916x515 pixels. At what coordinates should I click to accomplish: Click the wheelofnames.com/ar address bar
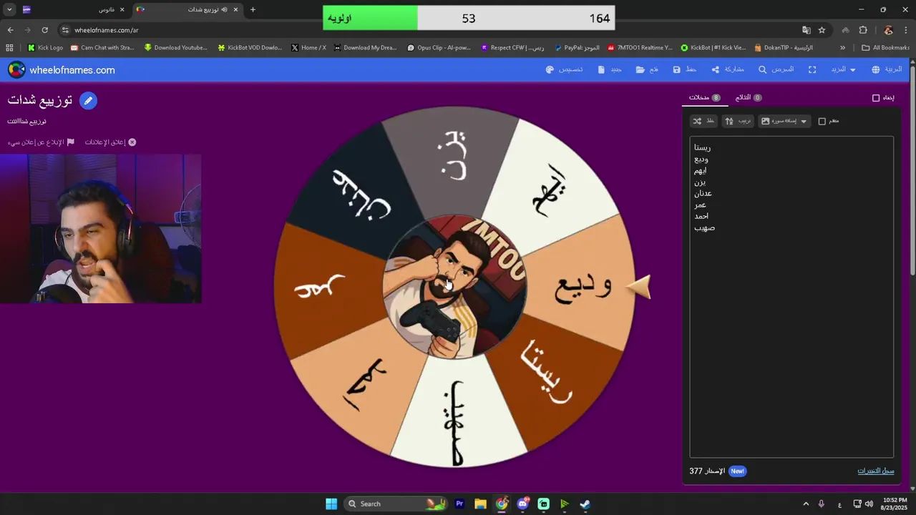click(x=429, y=30)
